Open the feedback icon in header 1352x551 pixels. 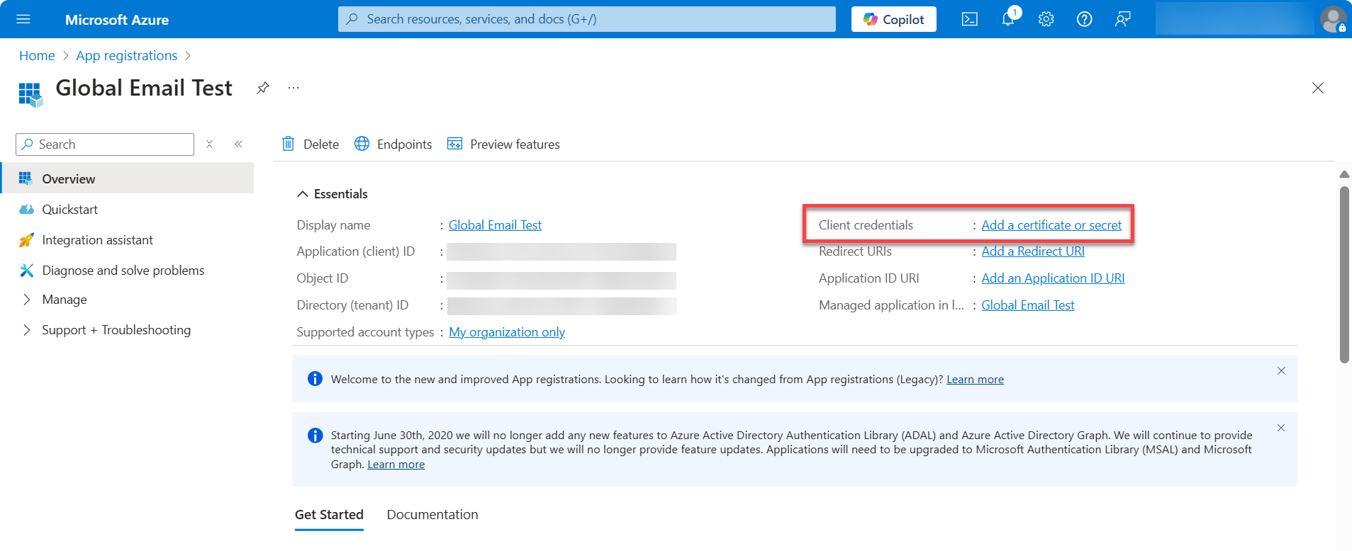(x=1122, y=19)
